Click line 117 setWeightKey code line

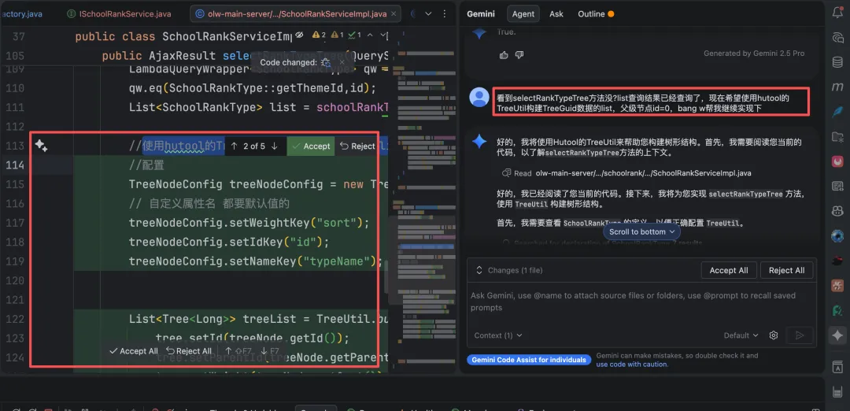coord(249,222)
